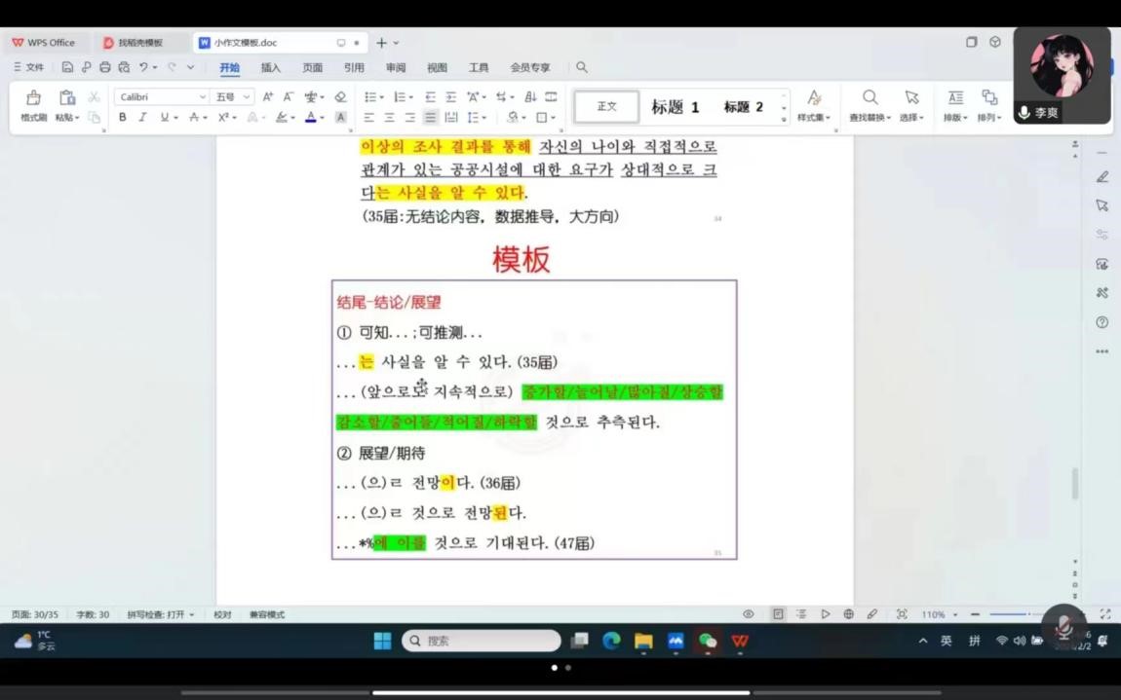Screen dimensions: 1121x700
Task: Open the Calibri font name dropdown
Action: (161, 97)
